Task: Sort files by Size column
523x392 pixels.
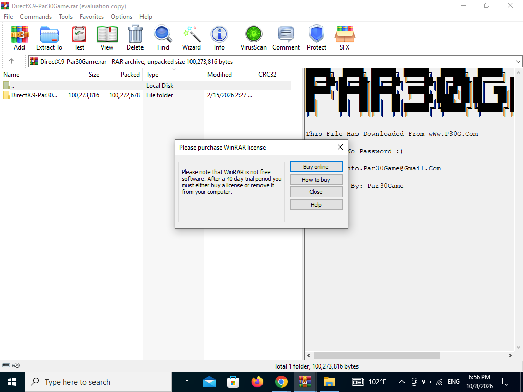Action: (x=82, y=75)
